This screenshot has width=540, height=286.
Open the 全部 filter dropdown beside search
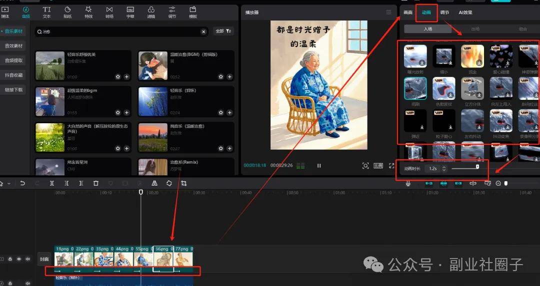[x=223, y=31]
